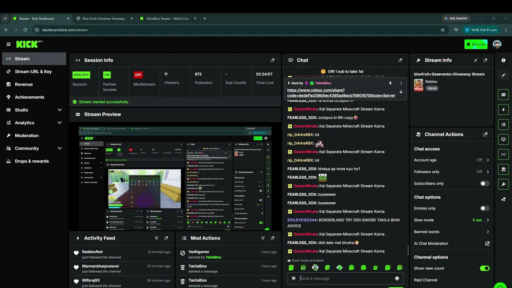
Task: Open Stream in the sidebar
Action: coord(34,59)
